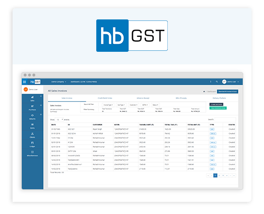Open the Sales section in sidebar
This screenshot has width=264, height=214.
pyautogui.click(x=32, y=99)
